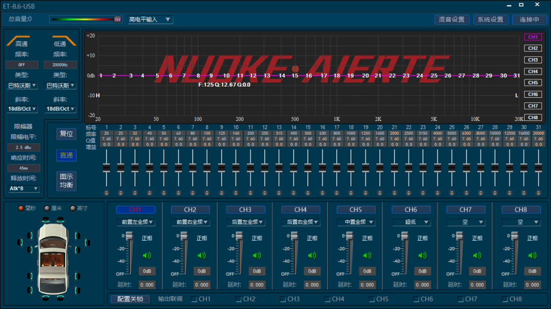Open CH5 中置全频 speaker type dropdown
This screenshot has height=309, width=551.
tap(357, 222)
